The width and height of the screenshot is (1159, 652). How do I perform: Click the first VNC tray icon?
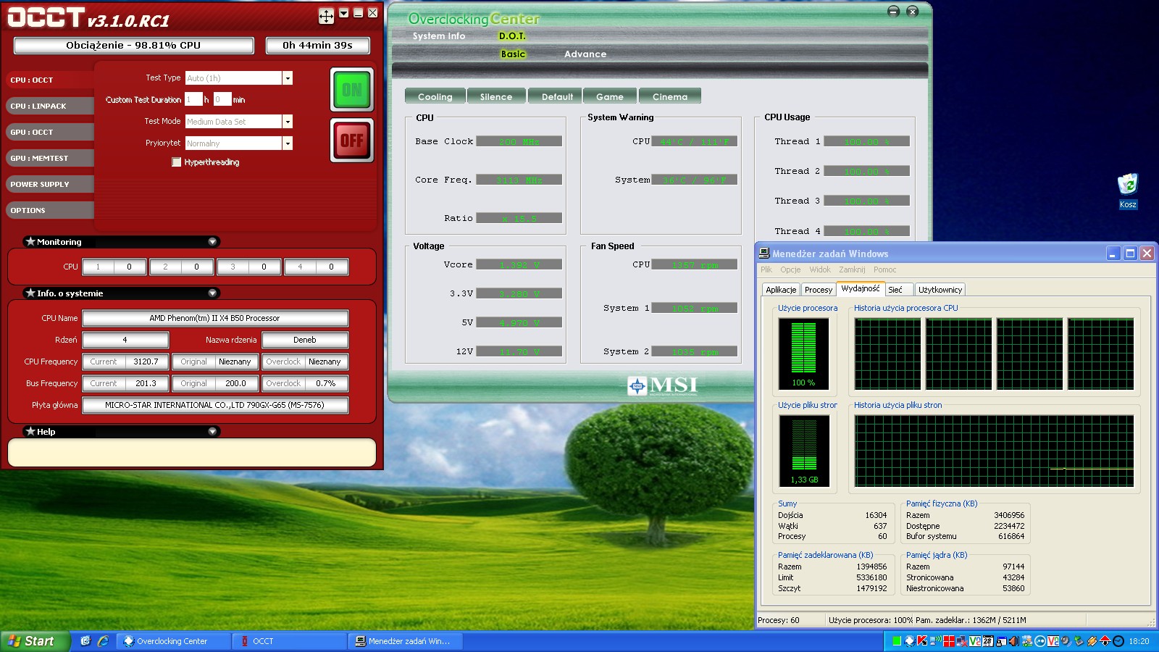975,641
